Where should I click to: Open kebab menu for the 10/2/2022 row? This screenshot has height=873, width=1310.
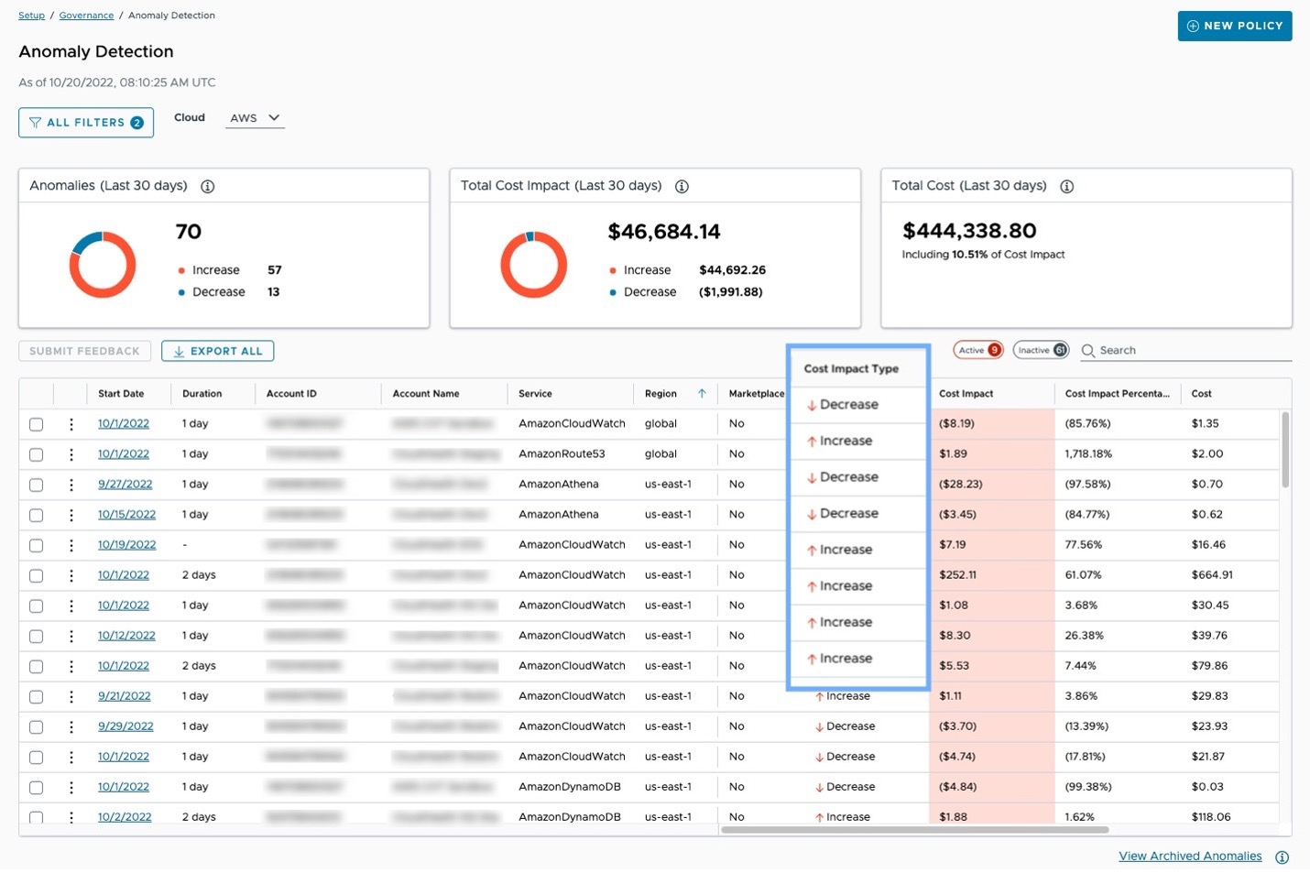71,817
